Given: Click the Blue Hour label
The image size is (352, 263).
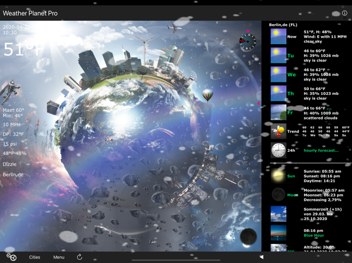Looking at the screenshot, I should (x=314, y=236).
